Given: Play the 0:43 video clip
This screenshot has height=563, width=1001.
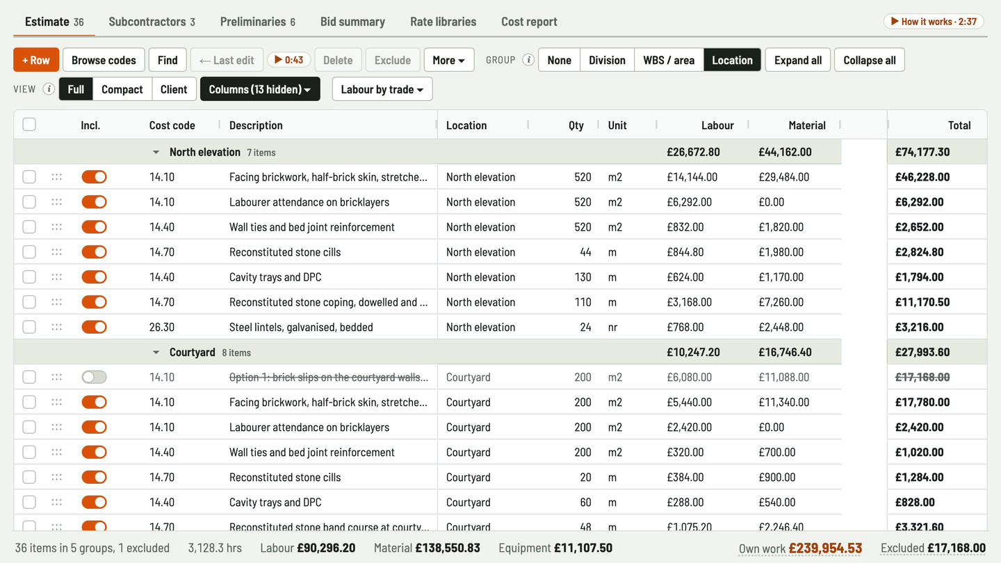Looking at the screenshot, I should pos(289,60).
